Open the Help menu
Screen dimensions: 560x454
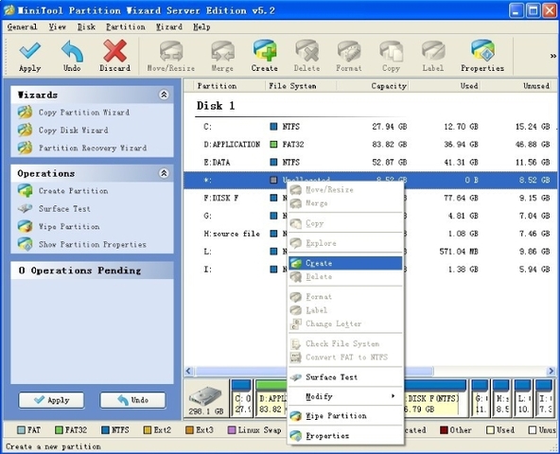[x=201, y=27]
